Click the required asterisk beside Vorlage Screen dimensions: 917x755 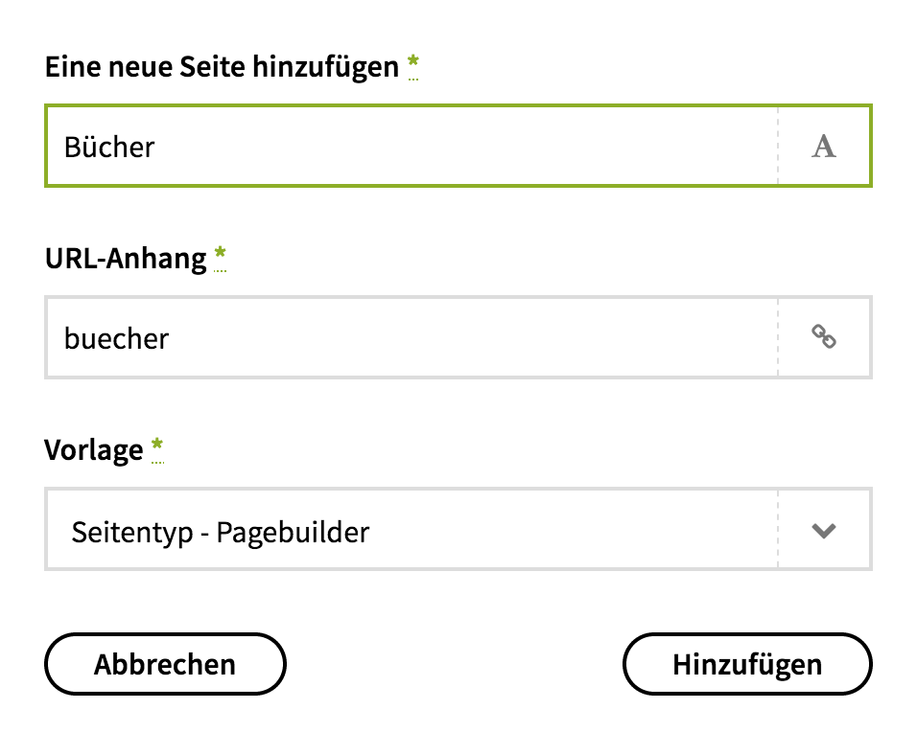tap(157, 446)
